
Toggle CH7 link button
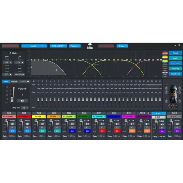click(x=102, y=131)
